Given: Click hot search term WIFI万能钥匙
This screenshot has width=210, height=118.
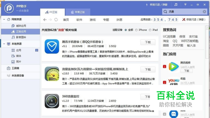Looking at the screenshot, I should [x=190, y=41].
